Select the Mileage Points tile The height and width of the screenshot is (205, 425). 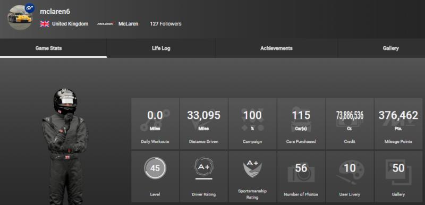click(x=398, y=124)
